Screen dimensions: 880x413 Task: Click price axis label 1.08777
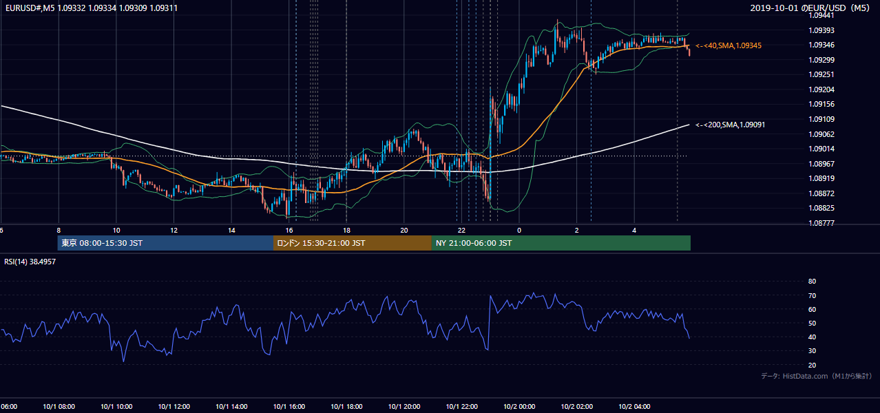(821, 223)
